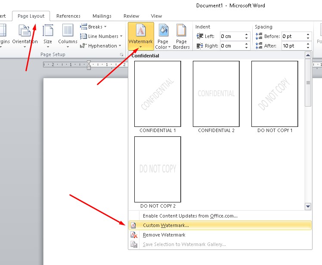Screen dimensions: 322x265
Task: Open the Page Color dropdown arrow
Action: pos(170,47)
